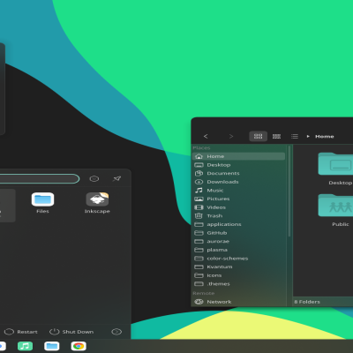Screen dimensions: 353x353
Task: Open Network under Remote
Action: (238, 302)
